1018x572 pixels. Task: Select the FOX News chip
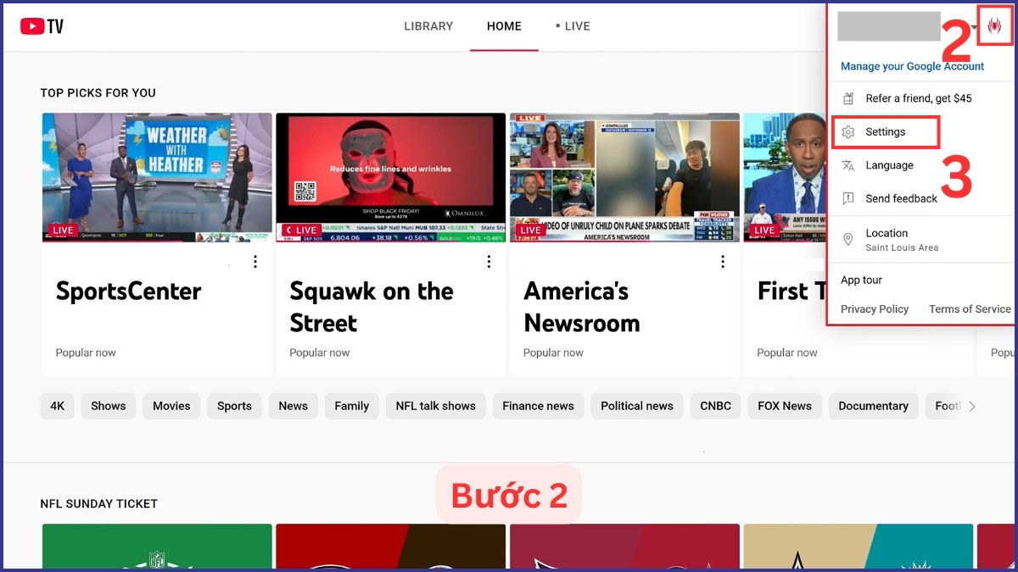[x=785, y=406]
